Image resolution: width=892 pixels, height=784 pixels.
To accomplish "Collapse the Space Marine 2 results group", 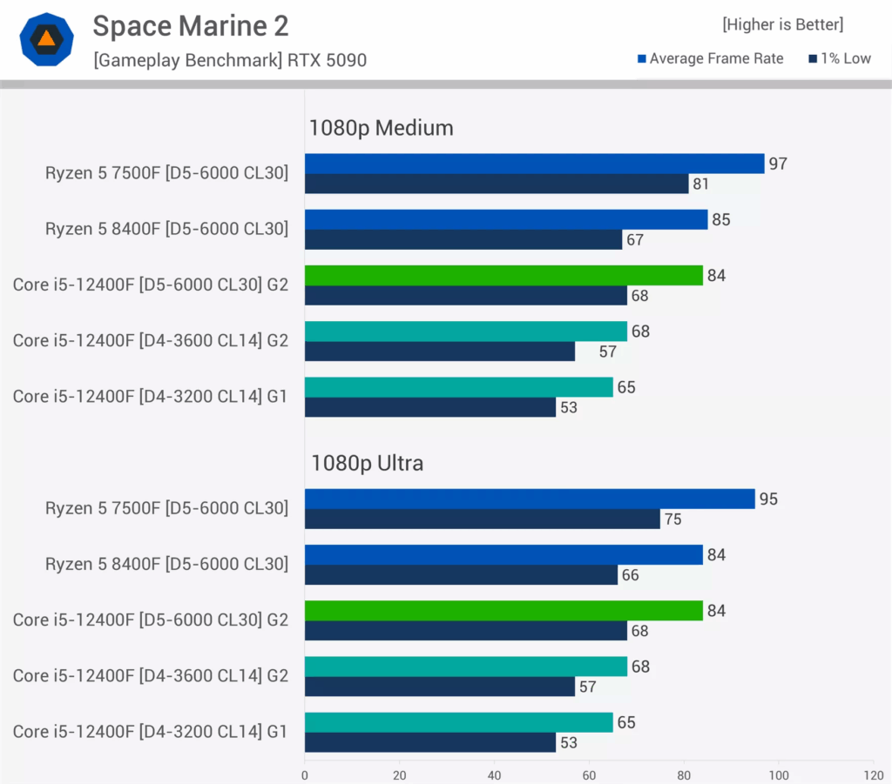I will click(x=189, y=26).
